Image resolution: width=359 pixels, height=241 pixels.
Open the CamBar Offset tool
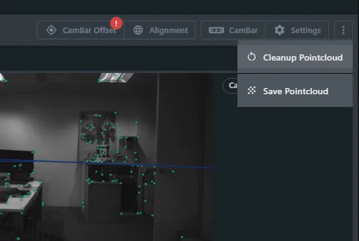click(x=81, y=30)
